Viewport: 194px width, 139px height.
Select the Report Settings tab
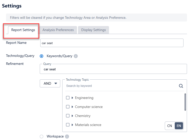(23, 30)
